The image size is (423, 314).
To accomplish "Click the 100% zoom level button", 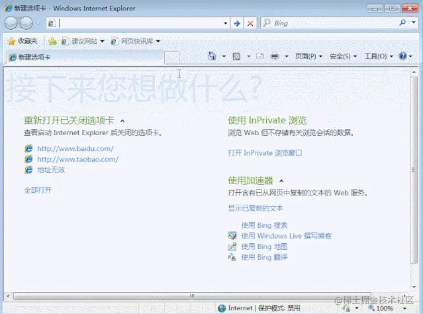I will 381,308.
